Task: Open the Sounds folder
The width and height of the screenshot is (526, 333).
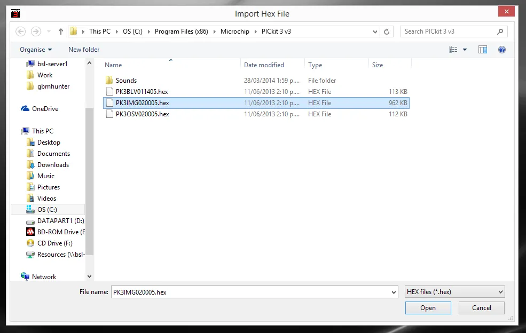Action: [x=126, y=81]
